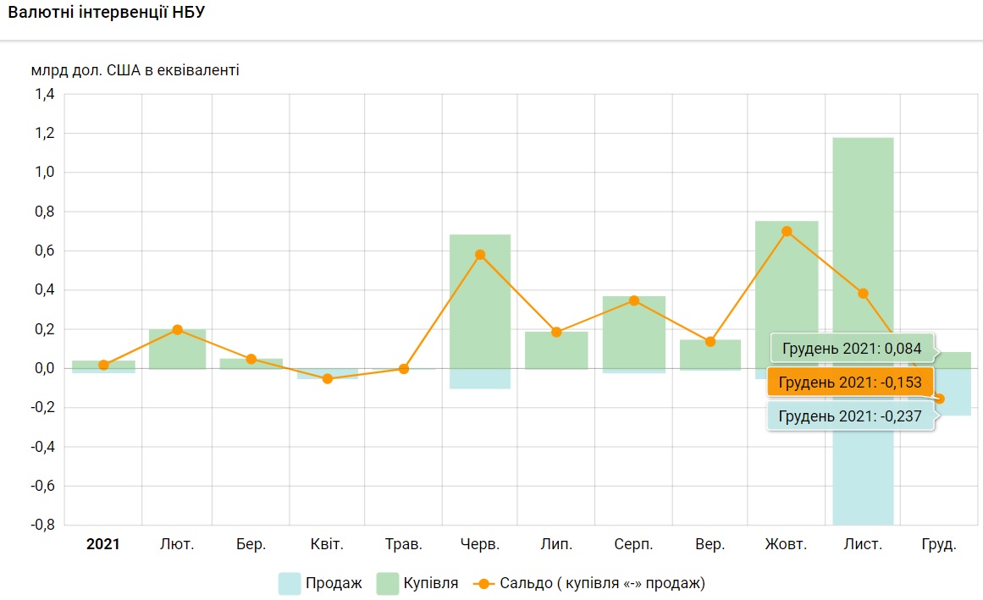Click the orange balance point for April
Viewport: 983px width, 600px height.
click(x=327, y=378)
